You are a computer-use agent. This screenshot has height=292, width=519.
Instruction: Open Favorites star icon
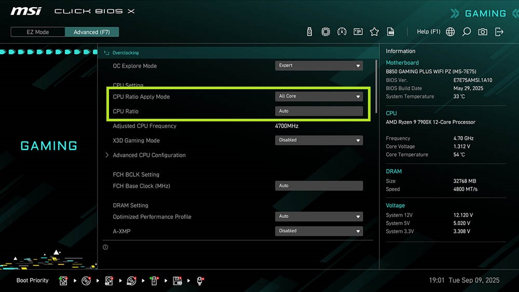tap(374, 32)
